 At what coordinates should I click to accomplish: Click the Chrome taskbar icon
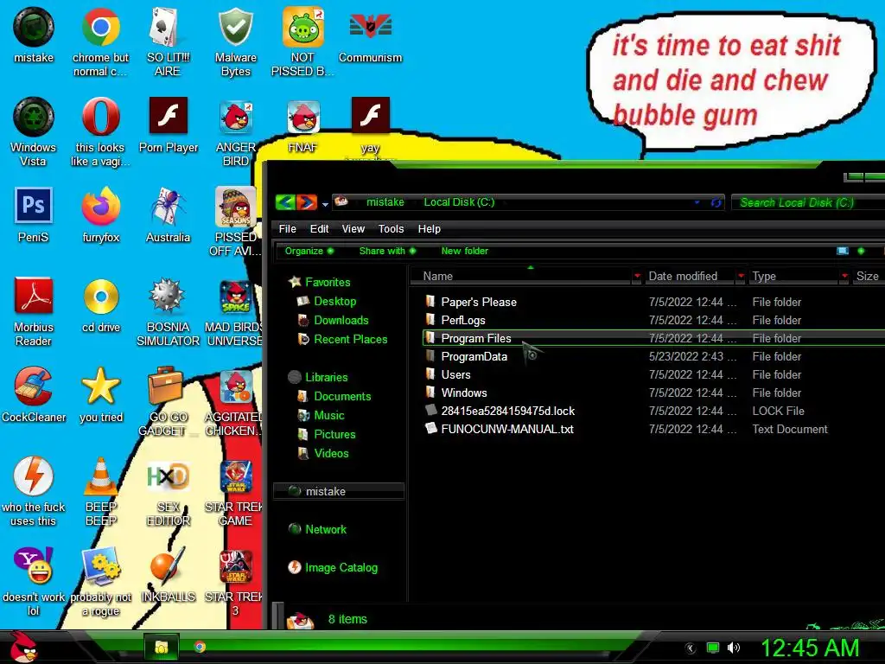click(200, 647)
